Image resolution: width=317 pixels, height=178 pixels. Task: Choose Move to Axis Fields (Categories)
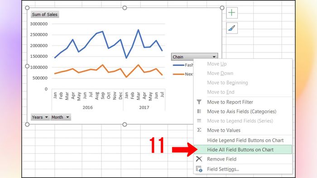(243, 111)
